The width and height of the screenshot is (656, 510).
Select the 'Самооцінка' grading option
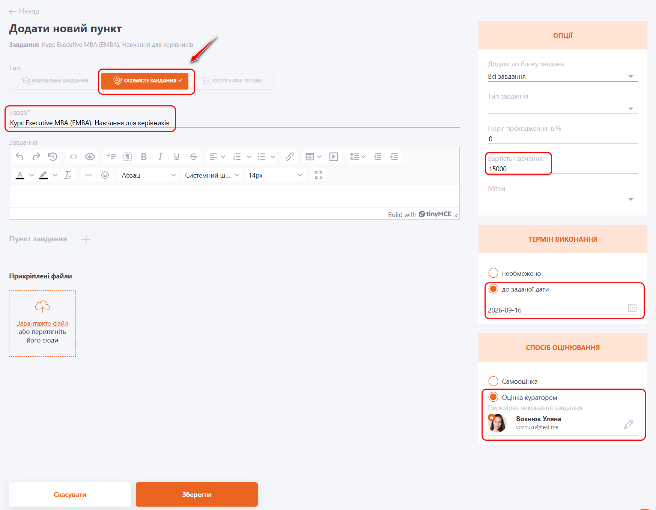tap(493, 381)
